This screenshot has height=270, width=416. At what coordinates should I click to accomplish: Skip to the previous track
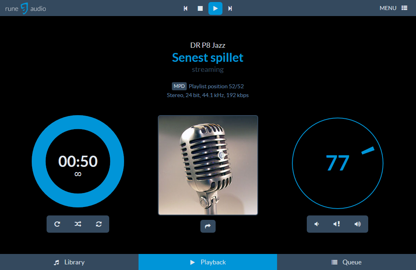[x=186, y=8]
